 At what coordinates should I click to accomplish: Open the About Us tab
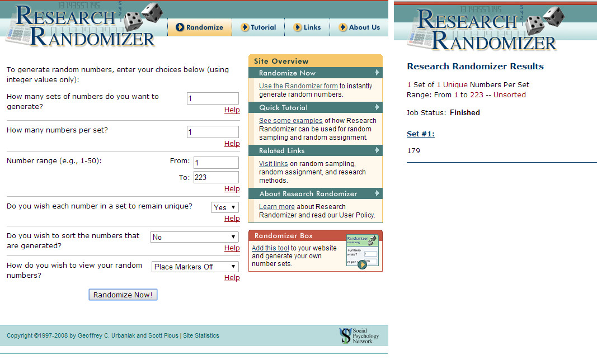pyautogui.click(x=359, y=27)
